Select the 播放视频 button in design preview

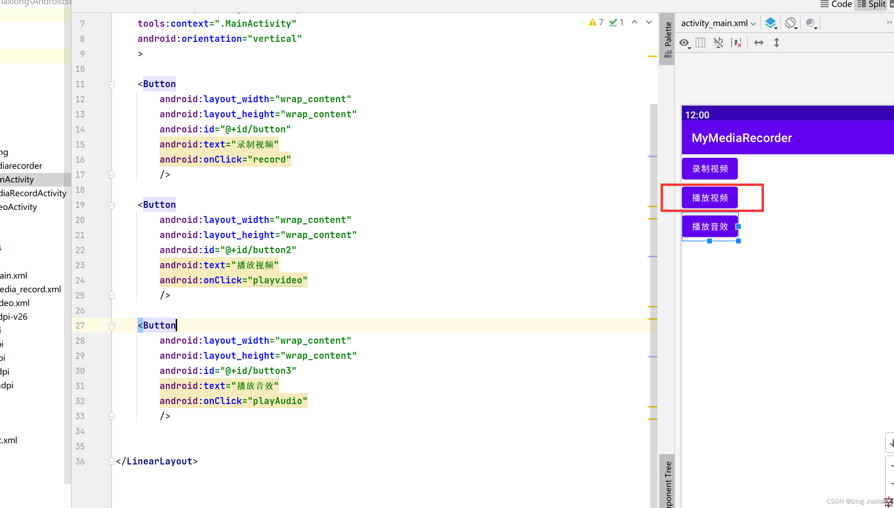pos(710,198)
